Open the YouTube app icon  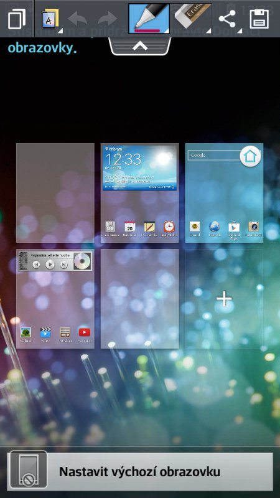tap(85, 332)
